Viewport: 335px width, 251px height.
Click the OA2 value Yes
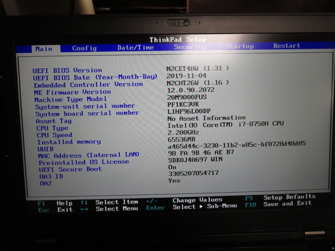pyautogui.click(x=174, y=180)
